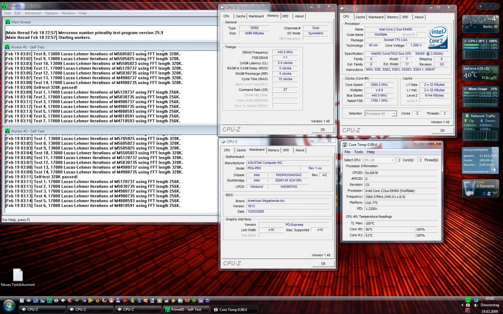Screen dimensions: 503x314
Task: Click the Core Temp title bar icon
Action: pyautogui.click(x=345, y=145)
